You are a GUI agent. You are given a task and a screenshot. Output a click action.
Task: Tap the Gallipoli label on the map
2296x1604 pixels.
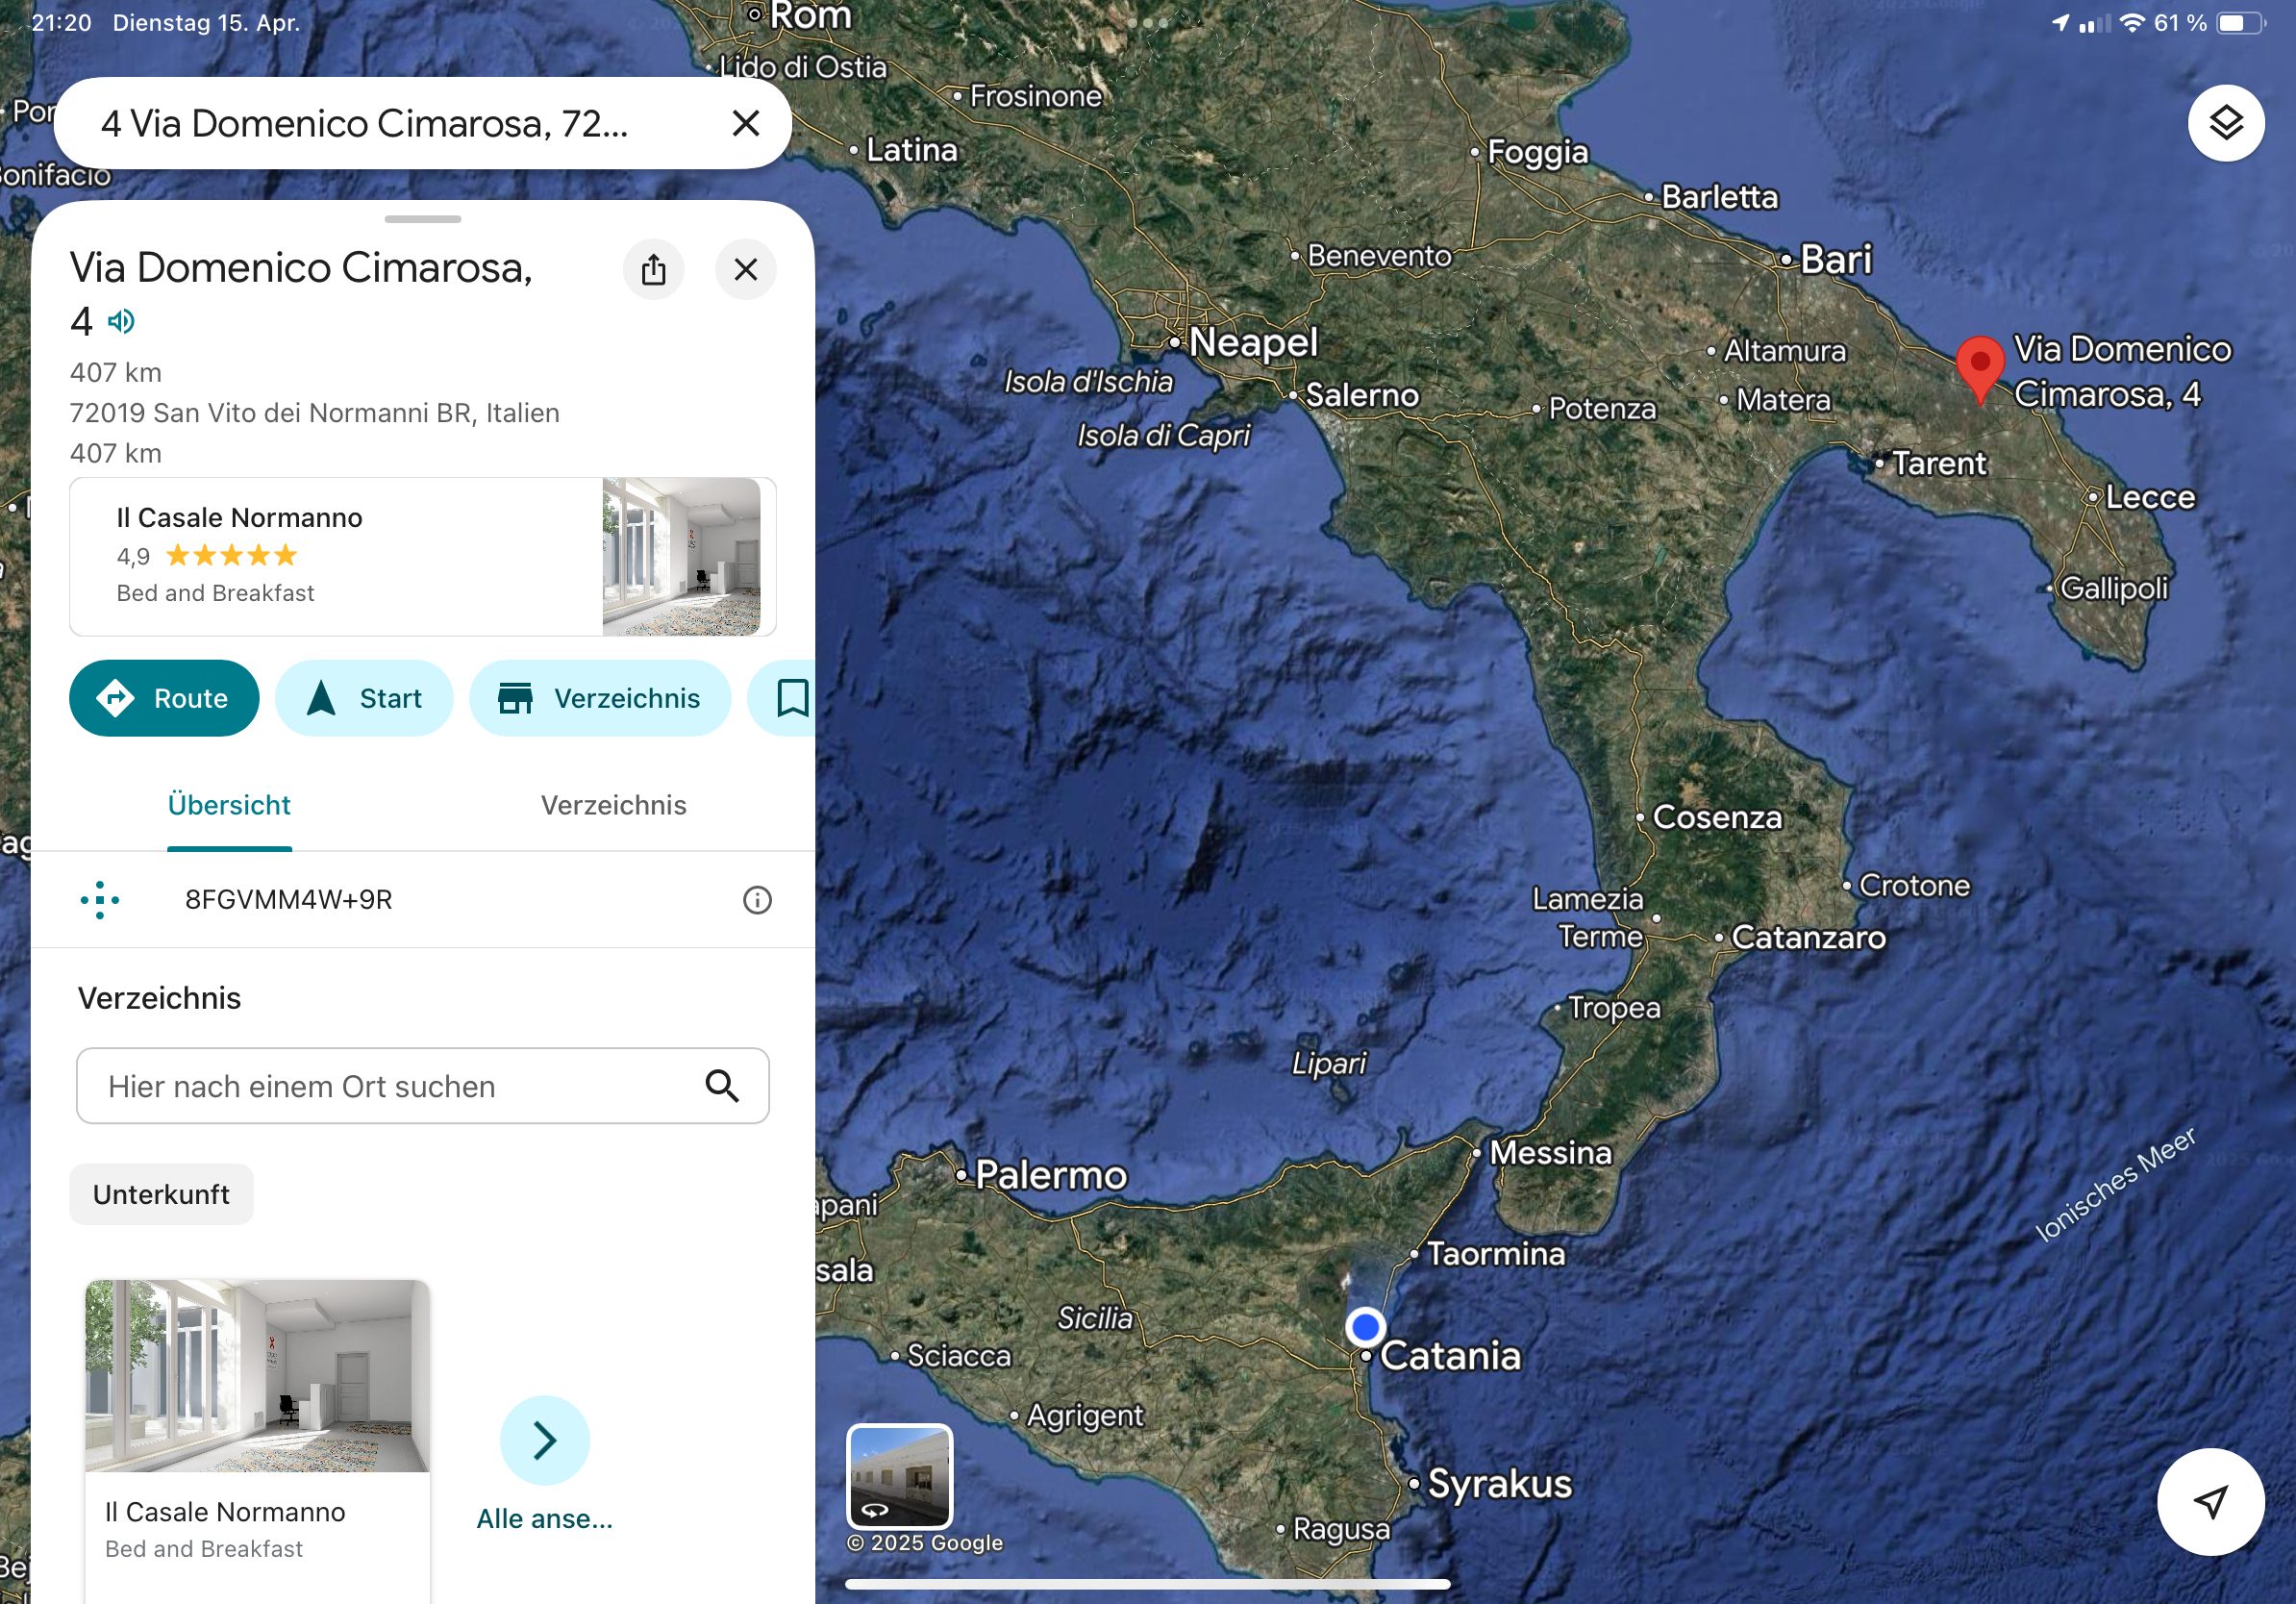pos(2114,588)
